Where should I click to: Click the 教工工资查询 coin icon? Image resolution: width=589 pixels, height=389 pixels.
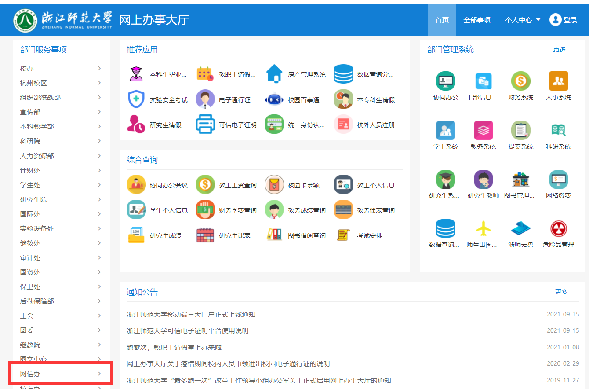[x=205, y=185]
